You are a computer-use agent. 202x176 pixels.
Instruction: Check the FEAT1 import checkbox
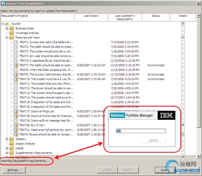click(183, 42)
